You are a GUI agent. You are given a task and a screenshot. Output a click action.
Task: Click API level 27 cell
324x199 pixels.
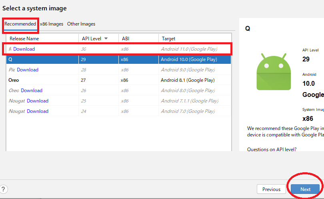point(83,80)
